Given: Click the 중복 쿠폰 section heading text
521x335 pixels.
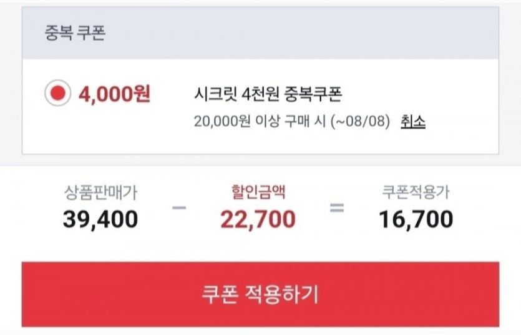Looking at the screenshot, I should (75, 33).
